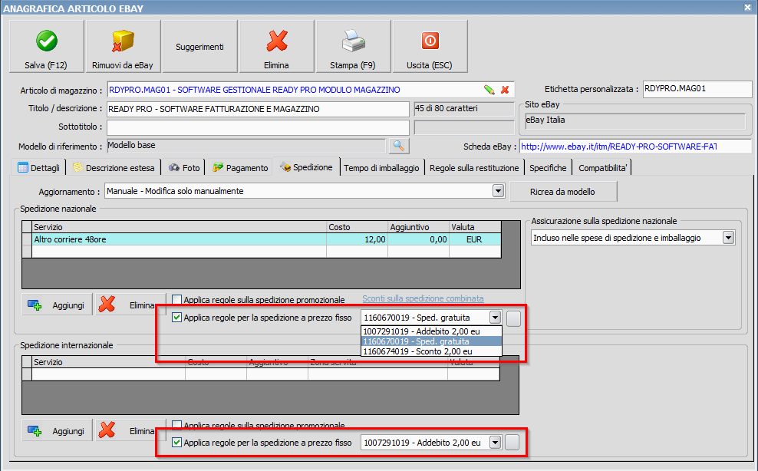Click the 12,00 cost cell
Image resolution: width=758 pixels, height=471 pixels.
(358, 239)
